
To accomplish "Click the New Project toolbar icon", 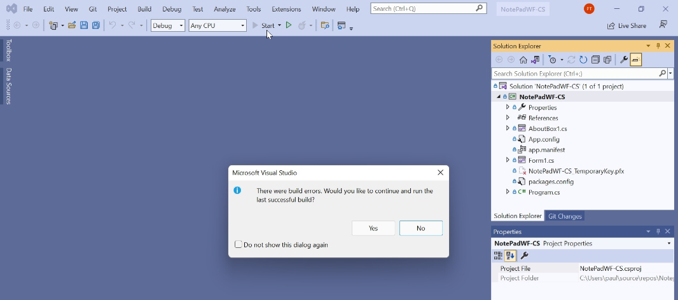I will [53, 25].
